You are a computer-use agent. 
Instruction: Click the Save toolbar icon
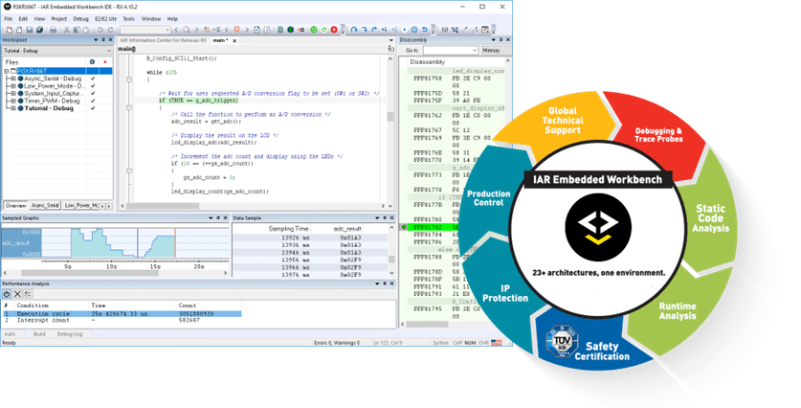click(x=29, y=30)
